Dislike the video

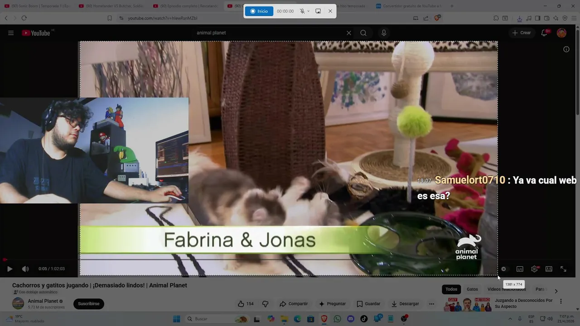click(266, 304)
